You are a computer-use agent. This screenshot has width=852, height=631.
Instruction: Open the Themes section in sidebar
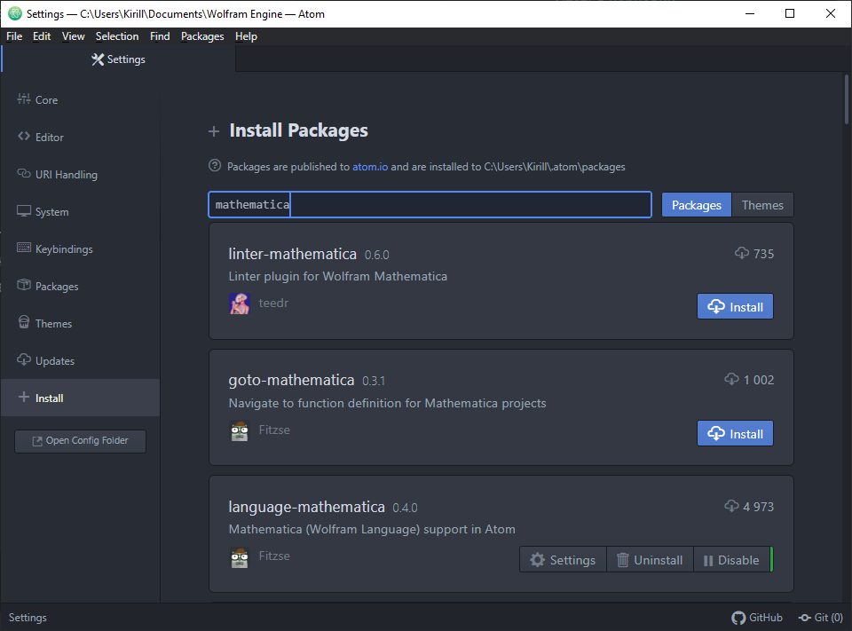pos(81,323)
